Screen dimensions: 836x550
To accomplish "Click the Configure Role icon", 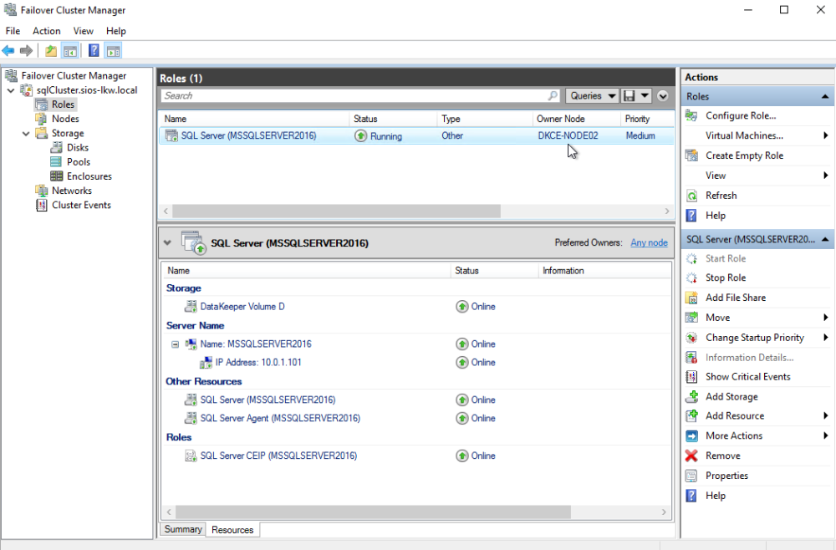I will point(691,115).
